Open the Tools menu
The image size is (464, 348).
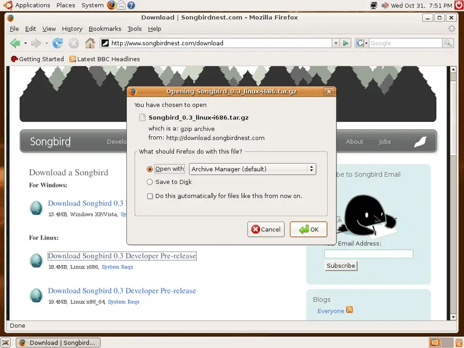tap(135, 28)
